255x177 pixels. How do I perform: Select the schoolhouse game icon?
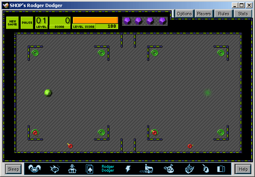pyautogui.click(x=72, y=169)
